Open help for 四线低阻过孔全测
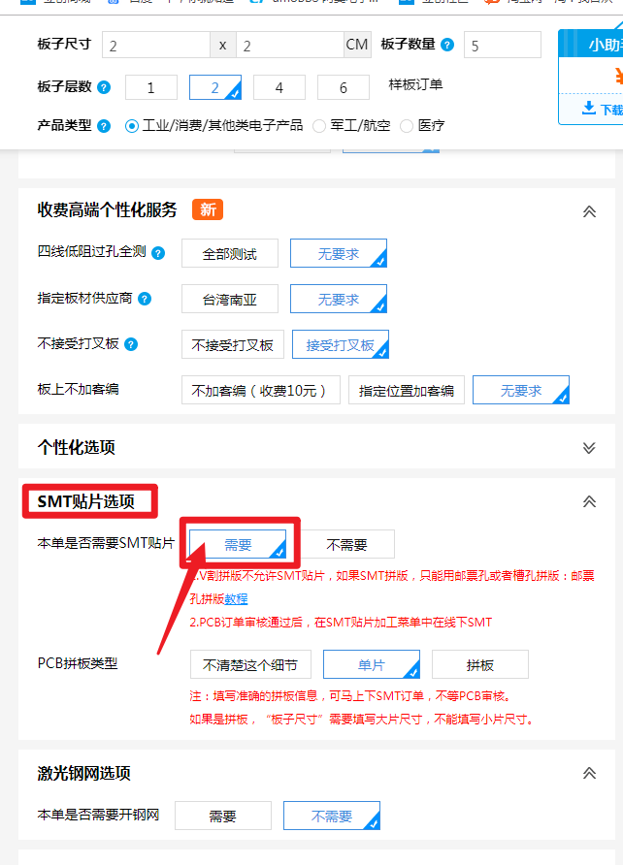 click(x=158, y=253)
